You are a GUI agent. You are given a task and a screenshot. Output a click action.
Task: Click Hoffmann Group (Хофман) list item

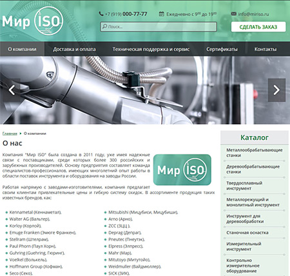(36, 266)
